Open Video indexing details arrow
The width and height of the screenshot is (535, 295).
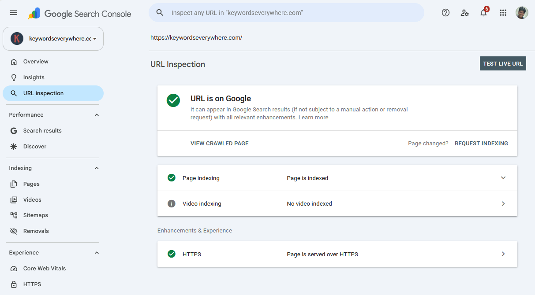pos(503,204)
